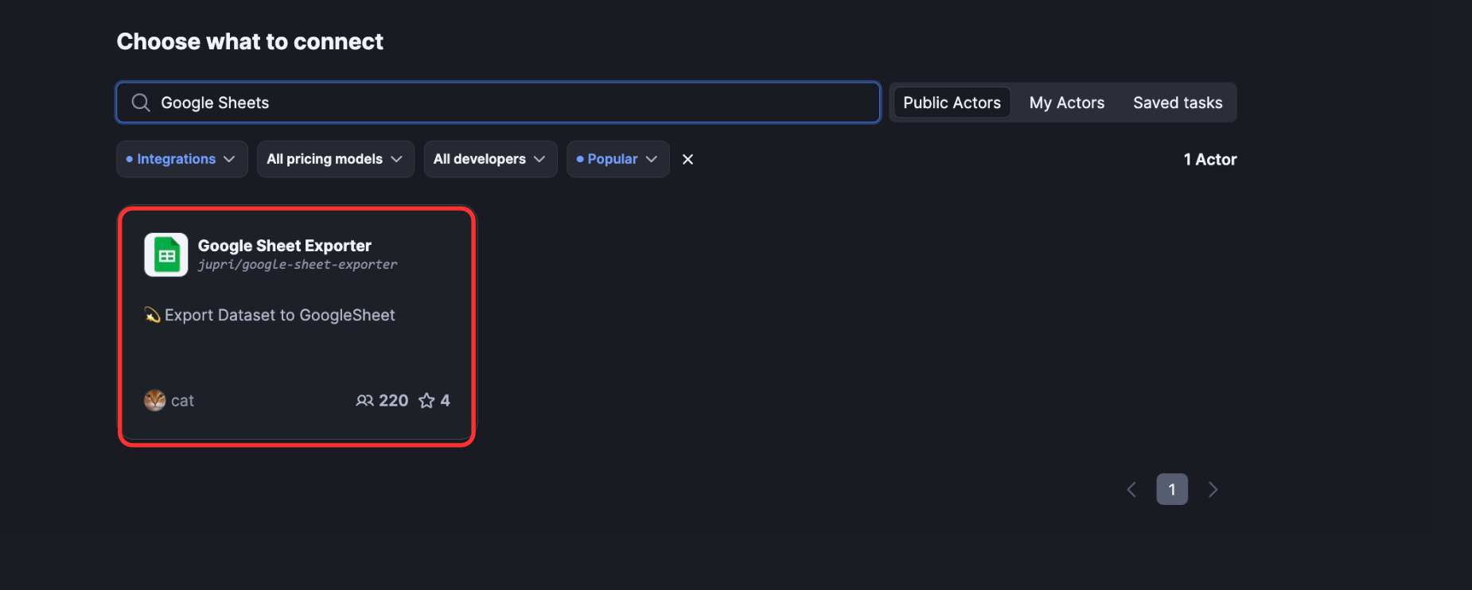Click the Choose what to connect heading
Image resolution: width=1472 pixels, height=590 pixels.
250,41
